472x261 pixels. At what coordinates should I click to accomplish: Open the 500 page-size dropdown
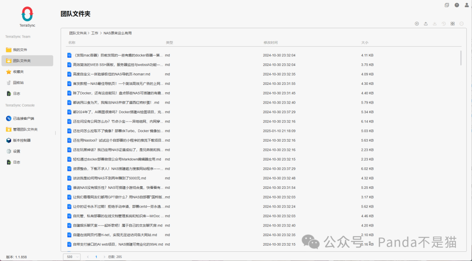(72, 257)
